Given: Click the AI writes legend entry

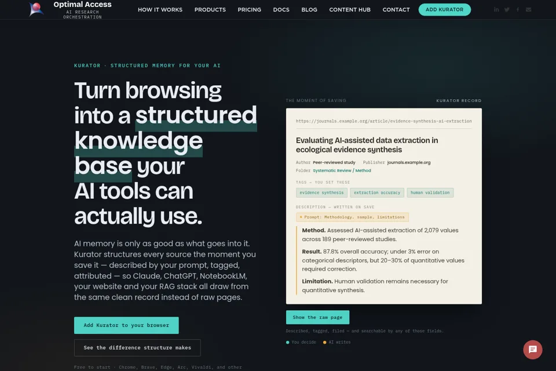Looking at the screenshot, I should coord(337,342).
